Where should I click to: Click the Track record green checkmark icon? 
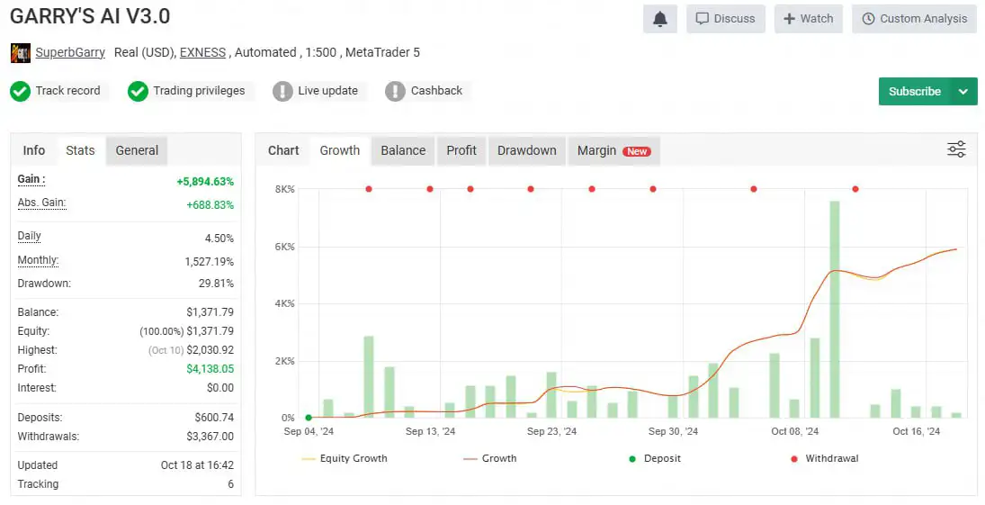tap(21, 91)
